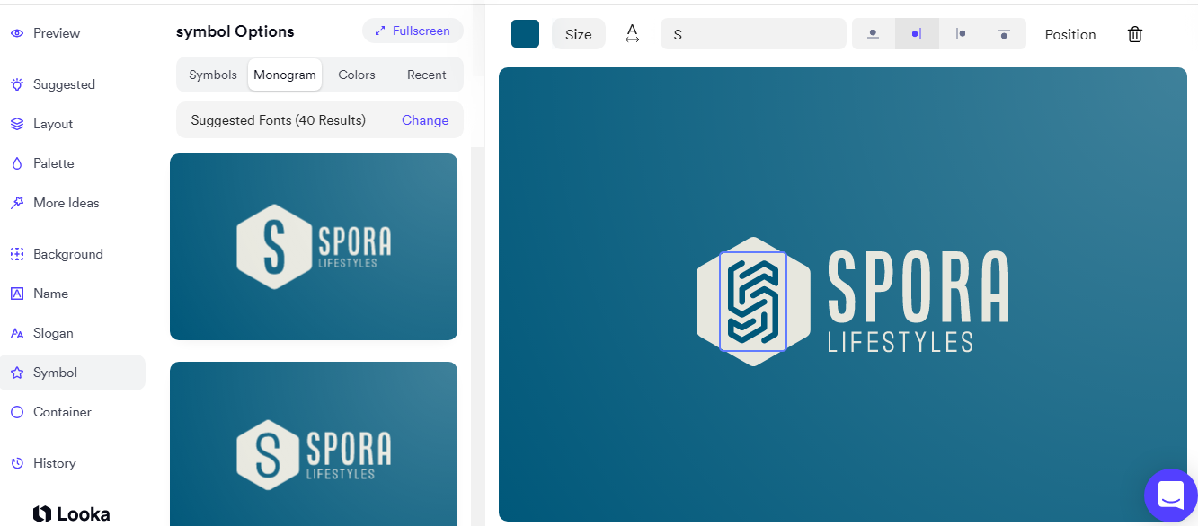Image resolution: width=1198 pixels, height=526 pixels.
Task: Open the Size dropdown
Action: tap(578, 33)
